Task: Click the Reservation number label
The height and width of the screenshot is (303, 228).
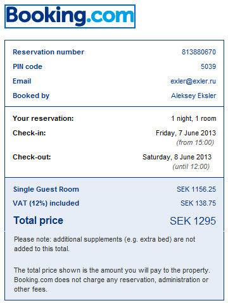Action: [x=49, y=52]
